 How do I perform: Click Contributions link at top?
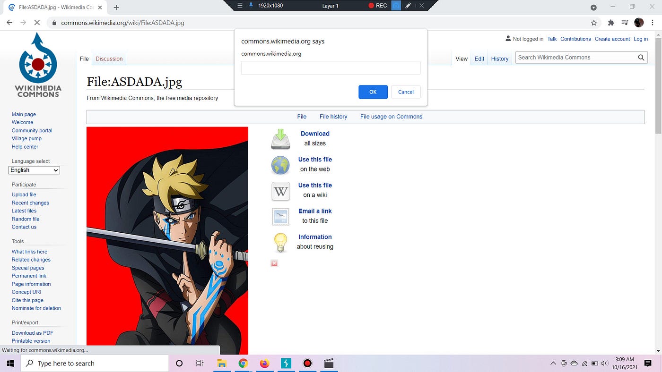pos(575,39)
